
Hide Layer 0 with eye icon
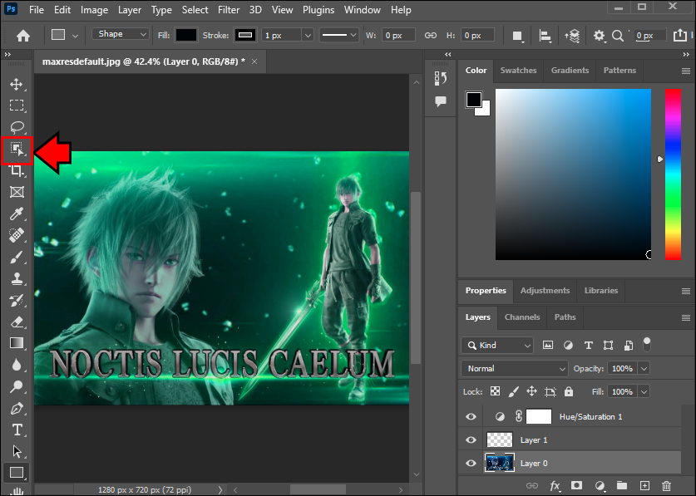pos(471,463)
